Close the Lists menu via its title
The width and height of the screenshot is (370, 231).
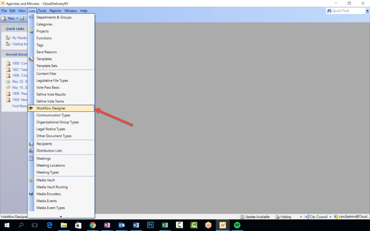click(32, 11)
